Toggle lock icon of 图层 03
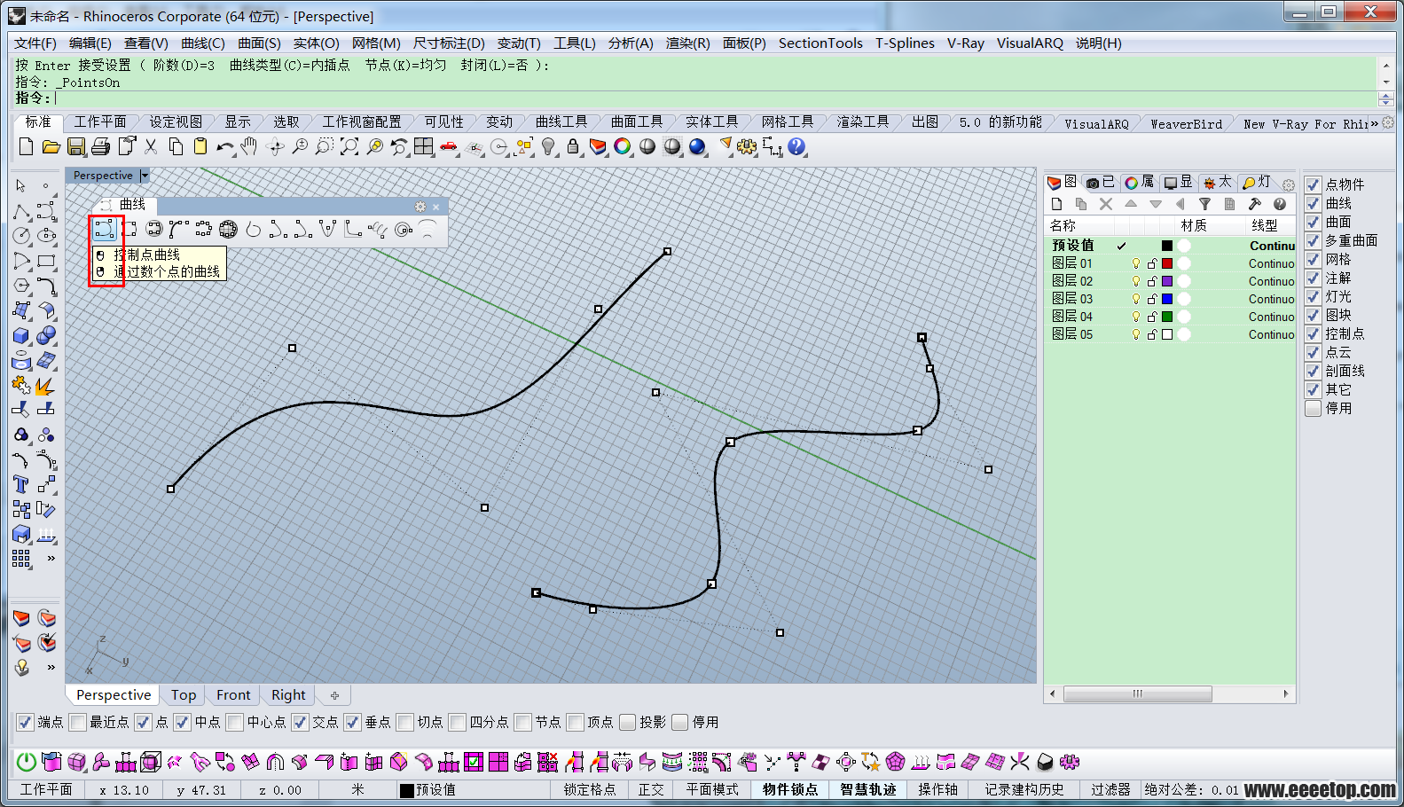Viewport: 1404px width, 807px height. coord(1152,299)
